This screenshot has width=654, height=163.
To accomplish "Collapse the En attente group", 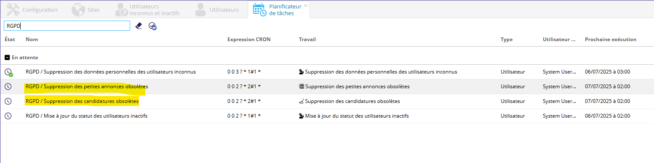I will [x=7, y=57].
